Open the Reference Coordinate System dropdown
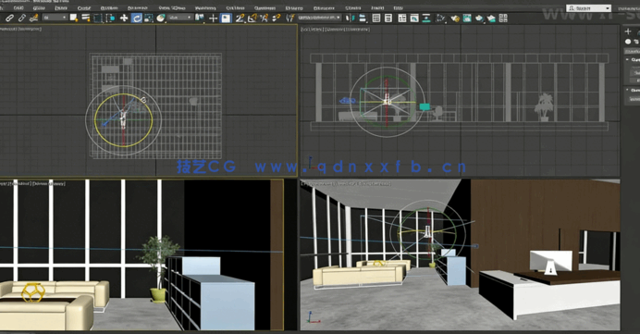Image resolution: width=640 pixels, height=334 pixels. (180, 18)
